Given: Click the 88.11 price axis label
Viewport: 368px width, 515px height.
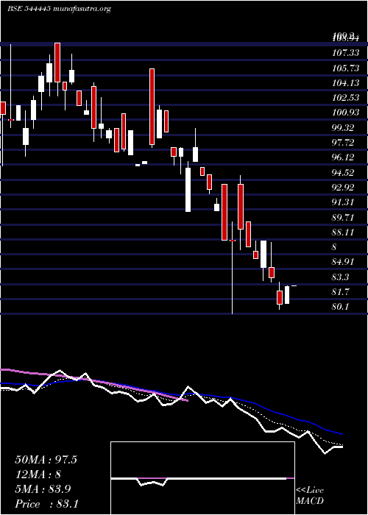Looking at the screenshot, I should click(343, 232).
